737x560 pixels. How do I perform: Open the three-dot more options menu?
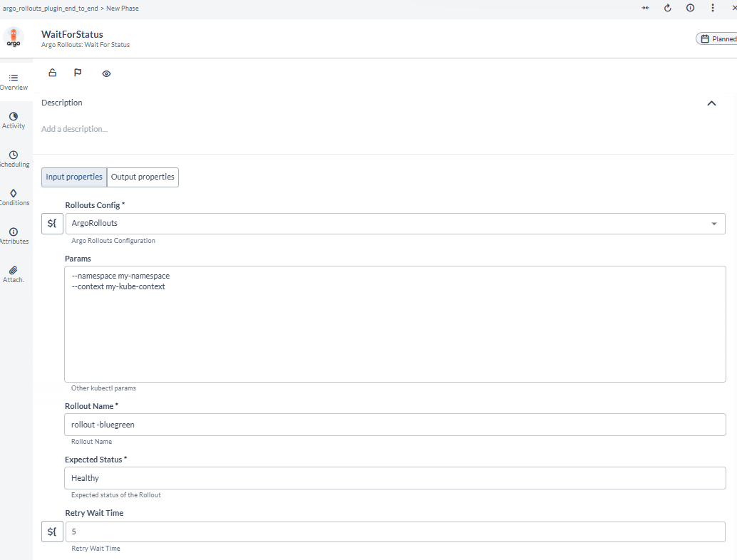[x=713, y=8]
